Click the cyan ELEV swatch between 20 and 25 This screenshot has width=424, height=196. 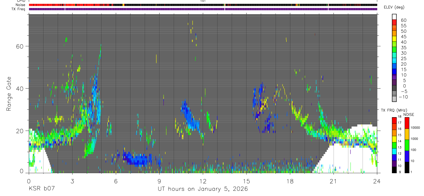pos(394,61)
